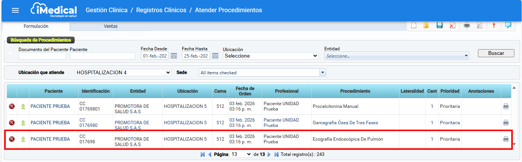Click the blue floppy disk save icon
Viewport: 522px width, 162px height.
click(x=439, y=26)
